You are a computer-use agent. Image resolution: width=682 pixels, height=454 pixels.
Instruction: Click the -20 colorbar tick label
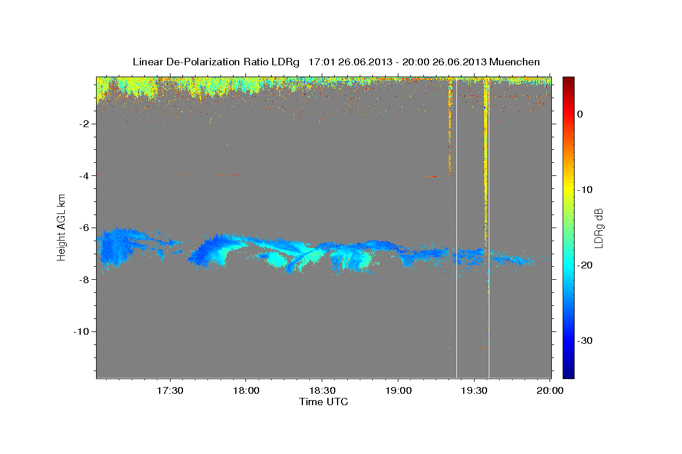coord(585,265)
